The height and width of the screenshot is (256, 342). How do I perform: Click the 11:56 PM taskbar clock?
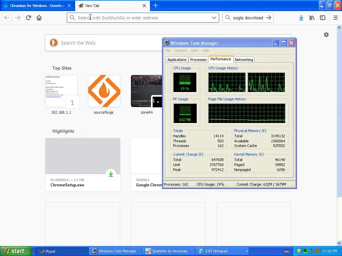point(329,251)
